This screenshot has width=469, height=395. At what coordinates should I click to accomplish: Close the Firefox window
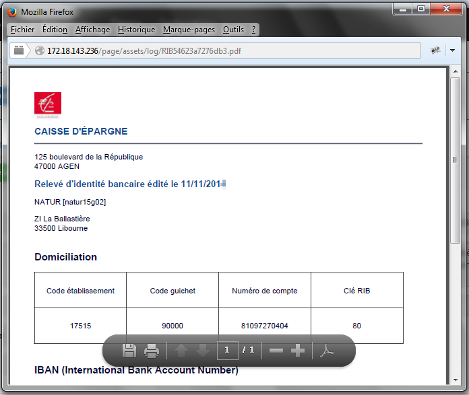[446, 9]
